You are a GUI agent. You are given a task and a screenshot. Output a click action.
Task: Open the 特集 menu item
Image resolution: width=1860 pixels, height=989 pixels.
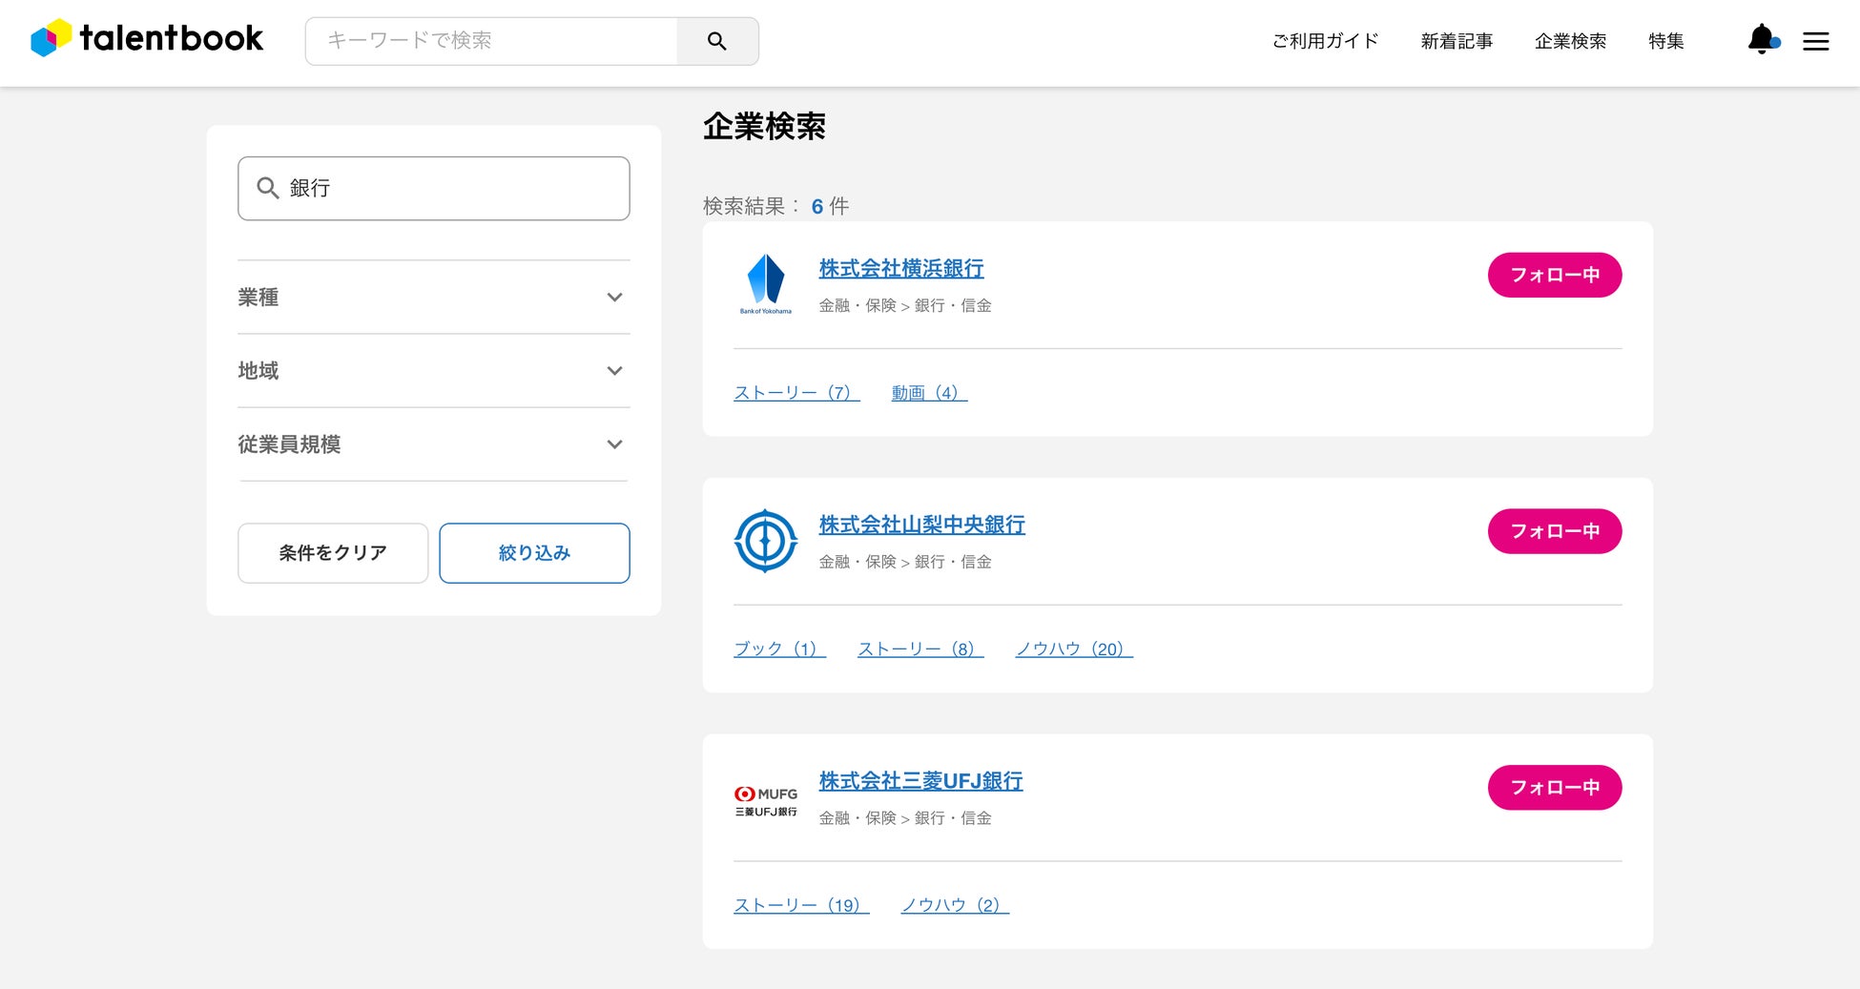click(1666, 41)
